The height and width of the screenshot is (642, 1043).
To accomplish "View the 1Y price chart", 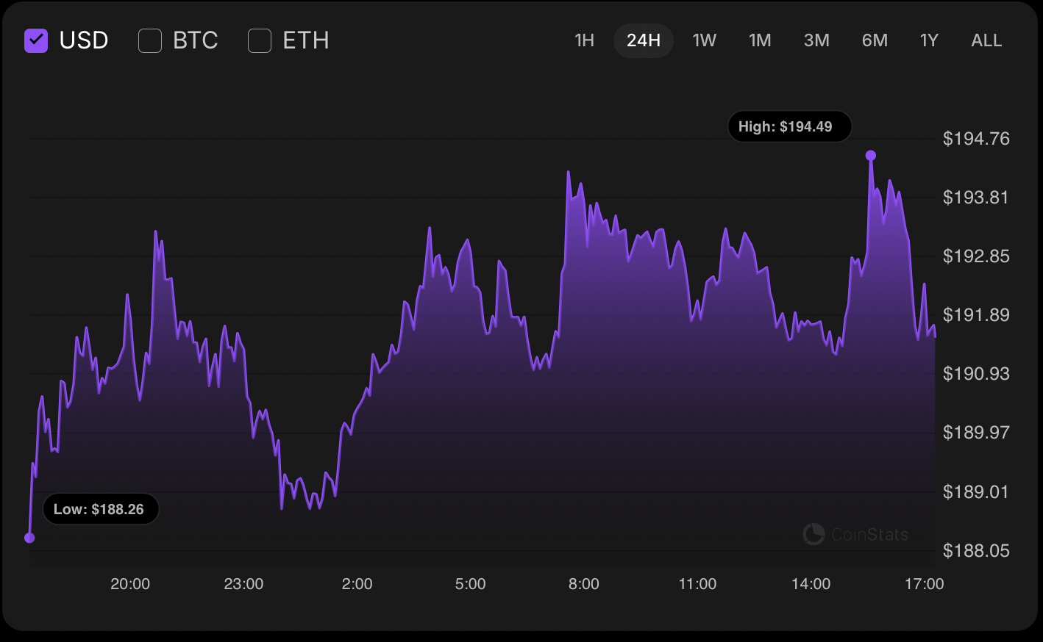I will pos(929,40).
